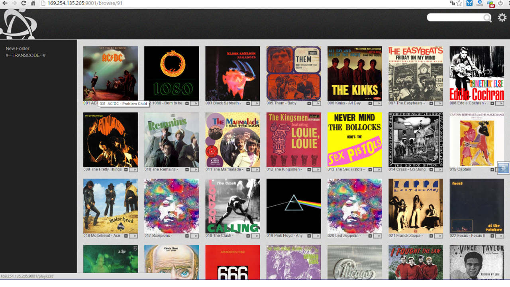Click the '019 Pink Floyd - Any' title
The height and width of the screenshot is (287, 510).
pos(284,236)
